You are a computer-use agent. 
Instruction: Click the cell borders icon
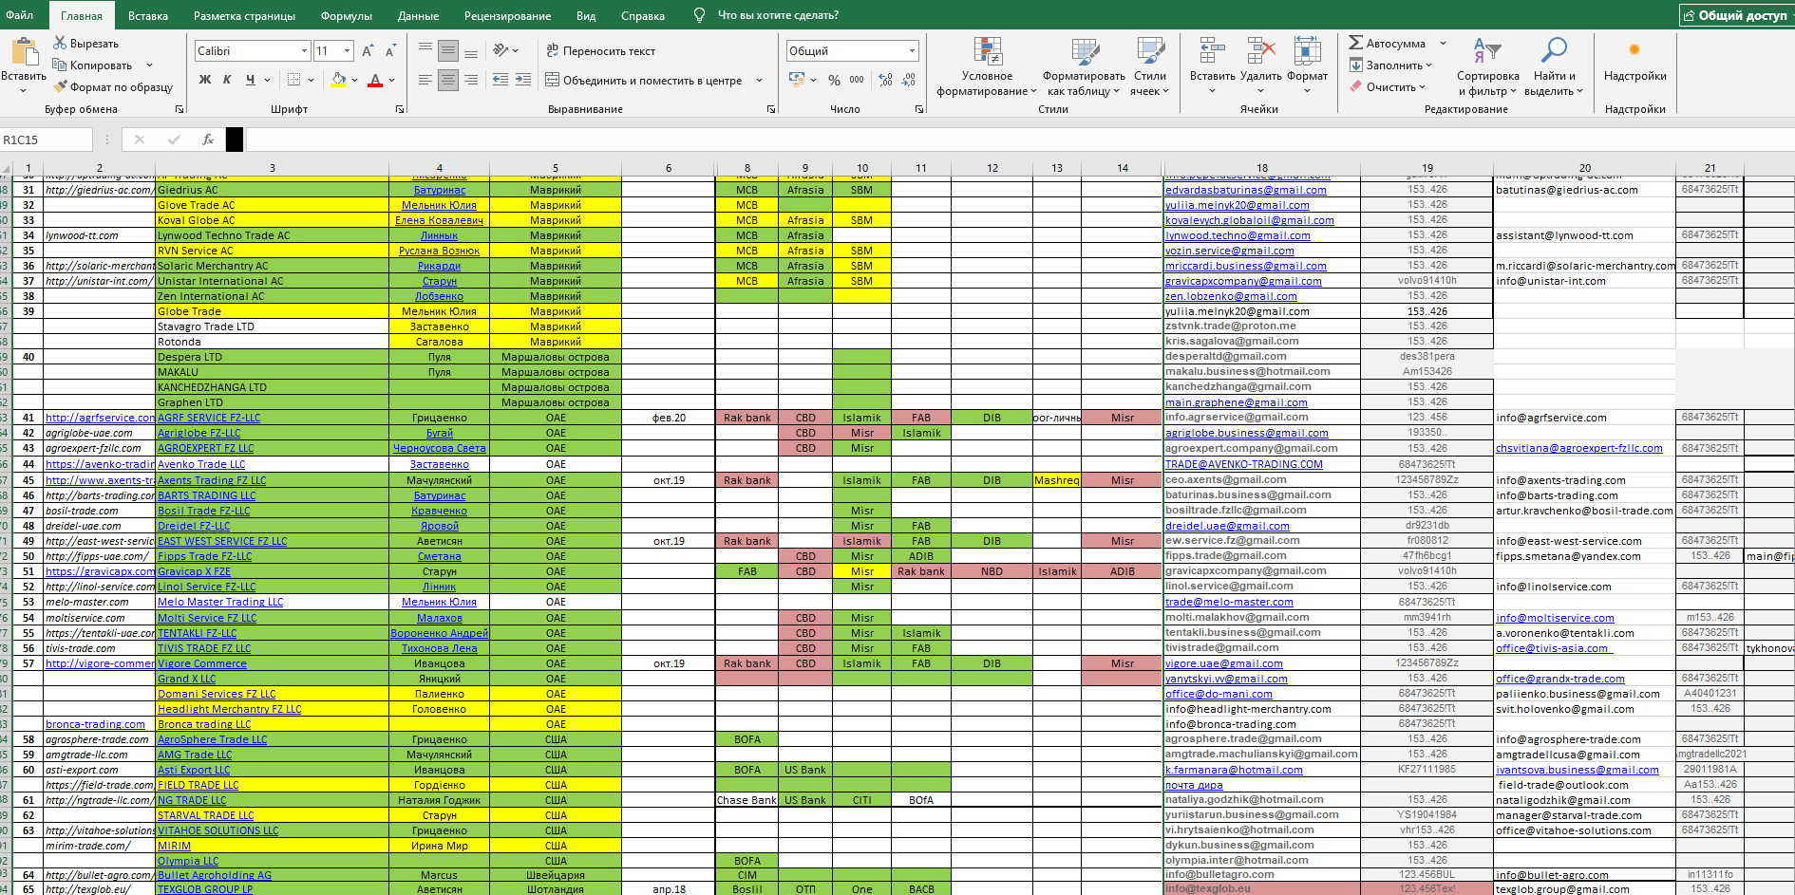293,80
